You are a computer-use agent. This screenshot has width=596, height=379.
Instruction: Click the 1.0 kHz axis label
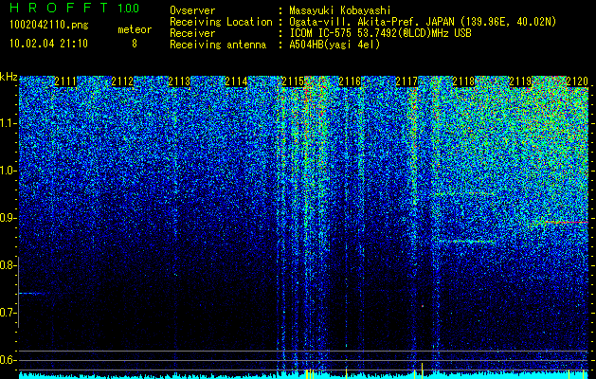[x=7, y=171]
